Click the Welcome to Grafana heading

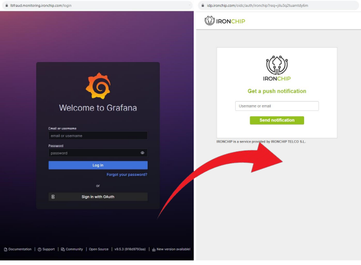(x=98, y=107)
